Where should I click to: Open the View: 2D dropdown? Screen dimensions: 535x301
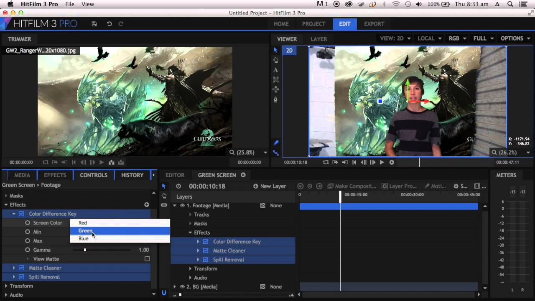click(395, 38)
